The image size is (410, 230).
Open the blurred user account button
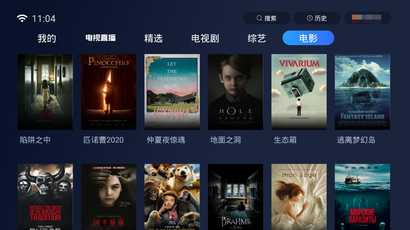[367, 18]
